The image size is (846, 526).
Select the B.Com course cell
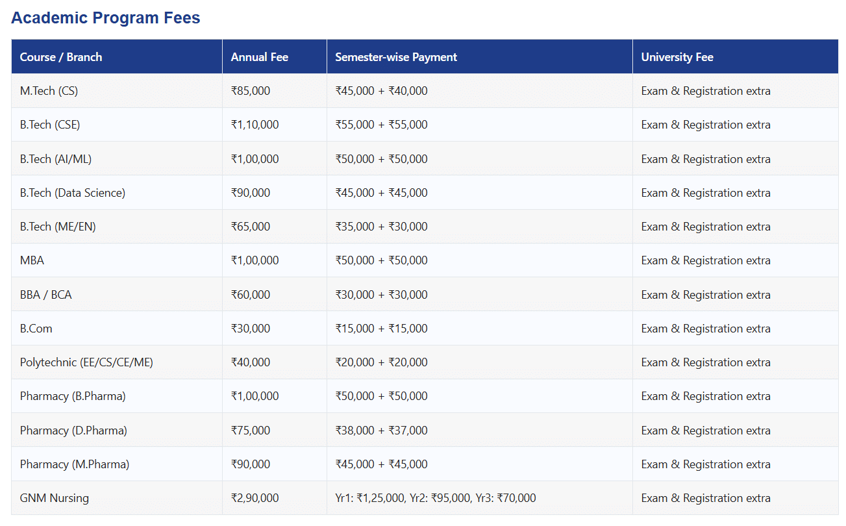pos(36,329)
